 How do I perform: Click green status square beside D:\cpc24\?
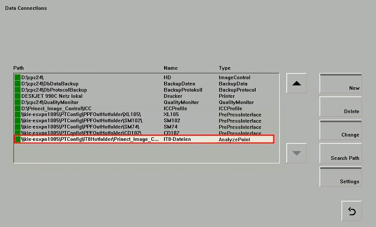tap(17, 77)
